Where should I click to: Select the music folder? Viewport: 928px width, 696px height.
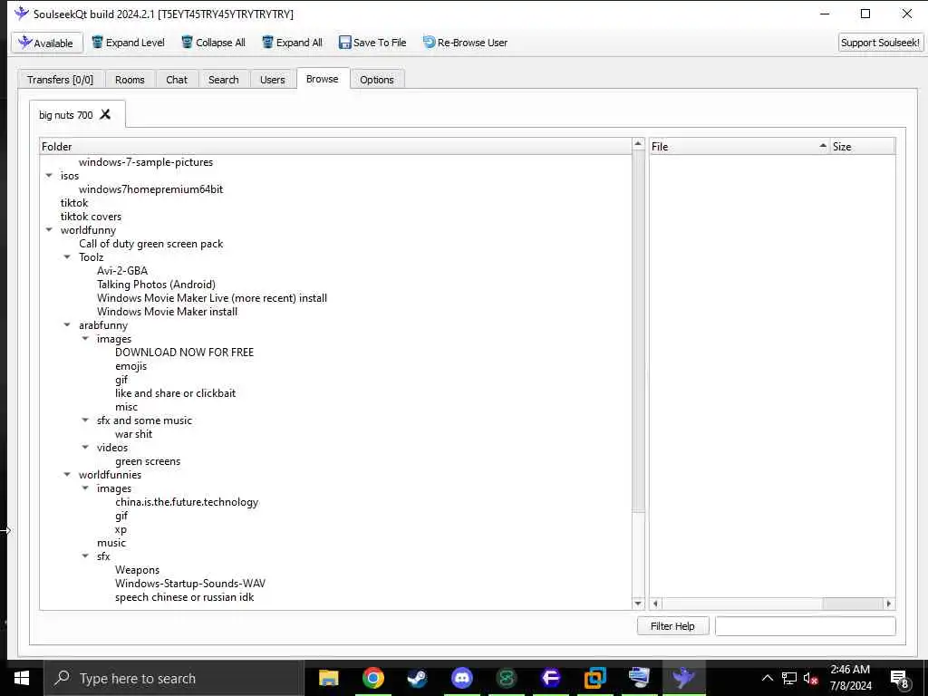pos(111,543)
